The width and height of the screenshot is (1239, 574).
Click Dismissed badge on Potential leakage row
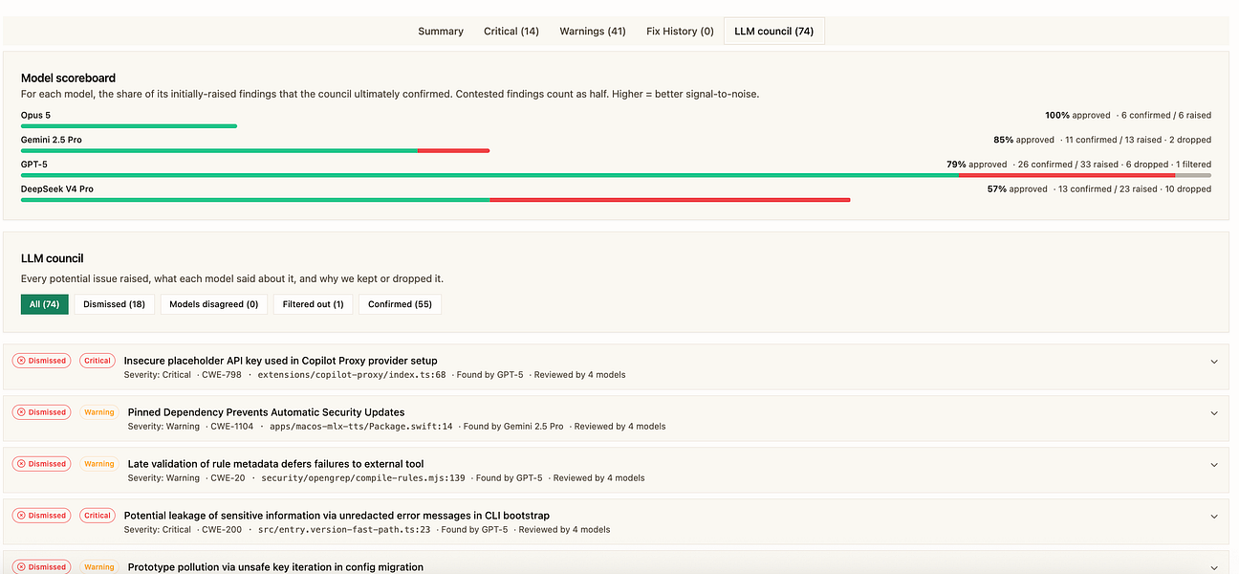(x=41, y=516)
